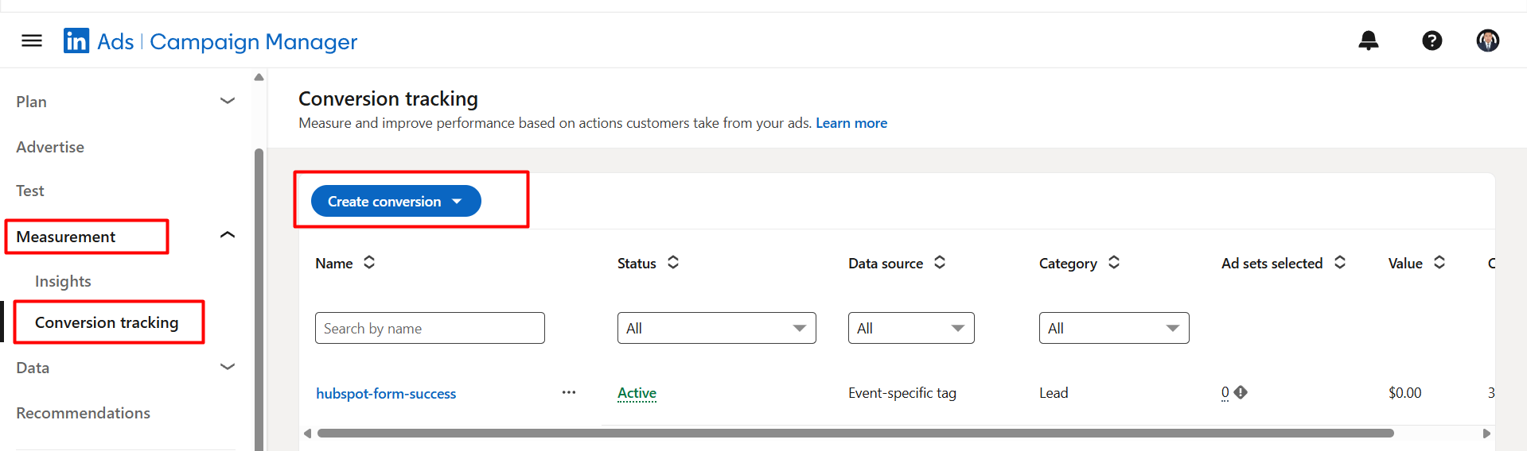Open the hamburger navigation menu
Screen dimensions: 1527x451
(x=32, y=40)
